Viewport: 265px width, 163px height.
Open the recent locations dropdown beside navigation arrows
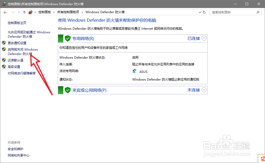[19, 12]
